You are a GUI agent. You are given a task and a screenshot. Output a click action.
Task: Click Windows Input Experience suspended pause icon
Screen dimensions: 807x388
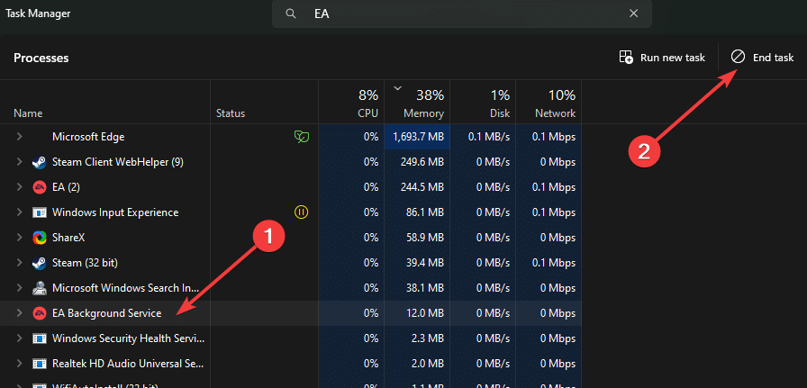tap(301, 212)
